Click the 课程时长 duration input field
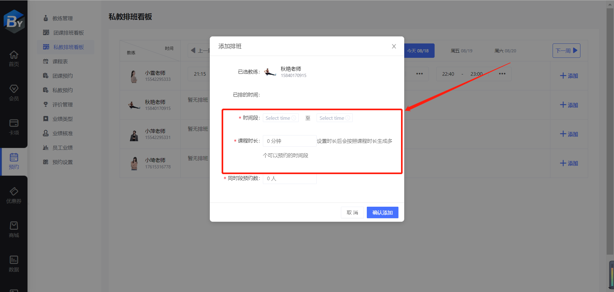Image resolution: width=614 pixels, height=292 pixels. [289, 141]
